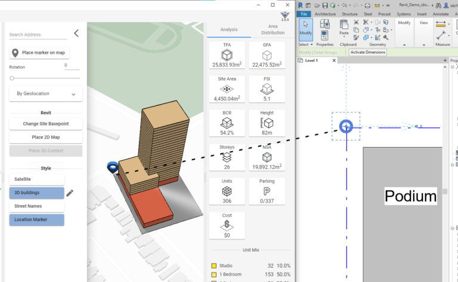Screen dimensions: 458x282
Task: Click the Parking 0/337 metric card
Action: point(267,192)
